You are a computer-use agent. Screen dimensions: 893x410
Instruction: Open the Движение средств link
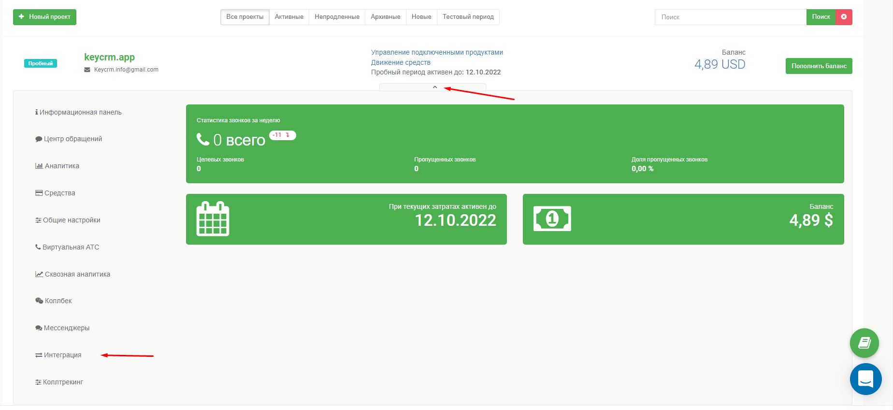(401, 62)
